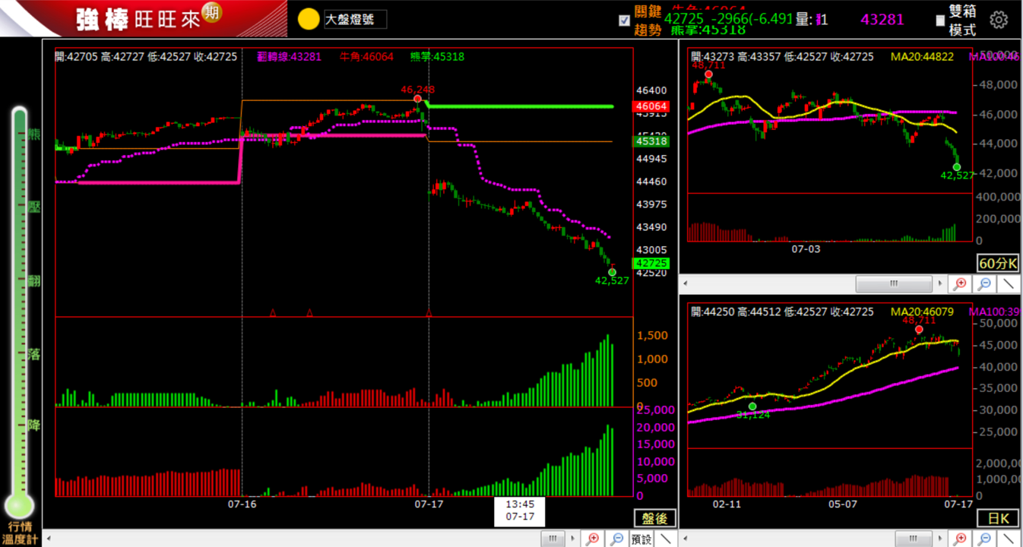Viewport: 1023px width, 547px height.
Task: Zoom in on the 60分K chart
Action: click(960, 284)
